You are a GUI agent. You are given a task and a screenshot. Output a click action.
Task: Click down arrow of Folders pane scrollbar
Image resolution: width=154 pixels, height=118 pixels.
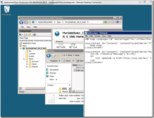tap(70, 92)
